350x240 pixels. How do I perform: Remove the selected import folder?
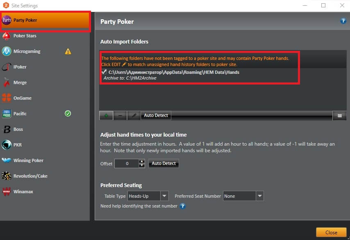(120, 116)
